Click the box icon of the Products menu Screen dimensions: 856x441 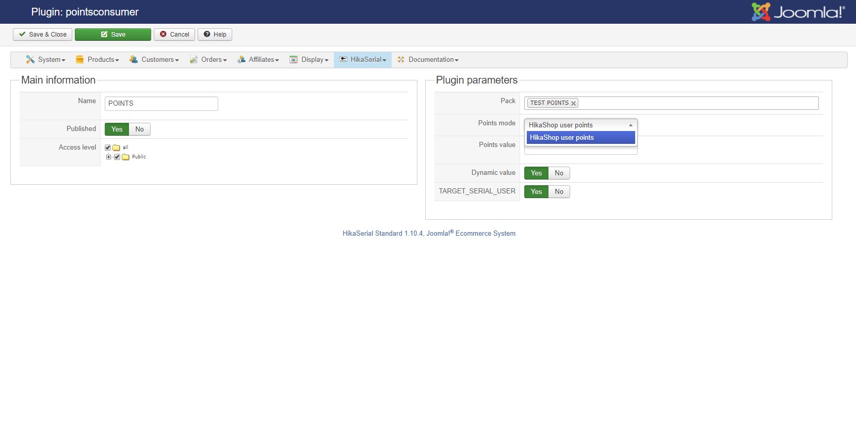click(x=80, y=60)
